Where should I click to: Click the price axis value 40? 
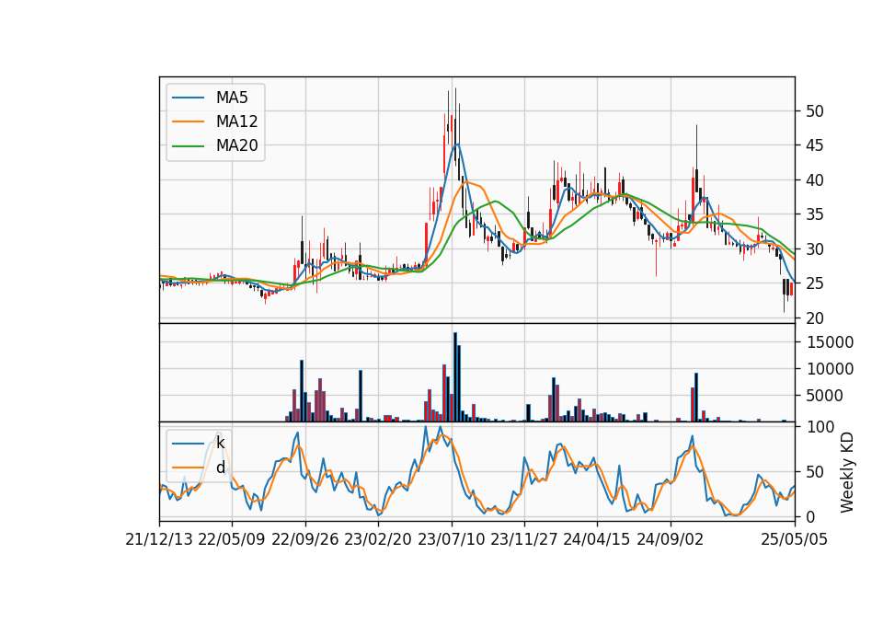tap(814, 180)
